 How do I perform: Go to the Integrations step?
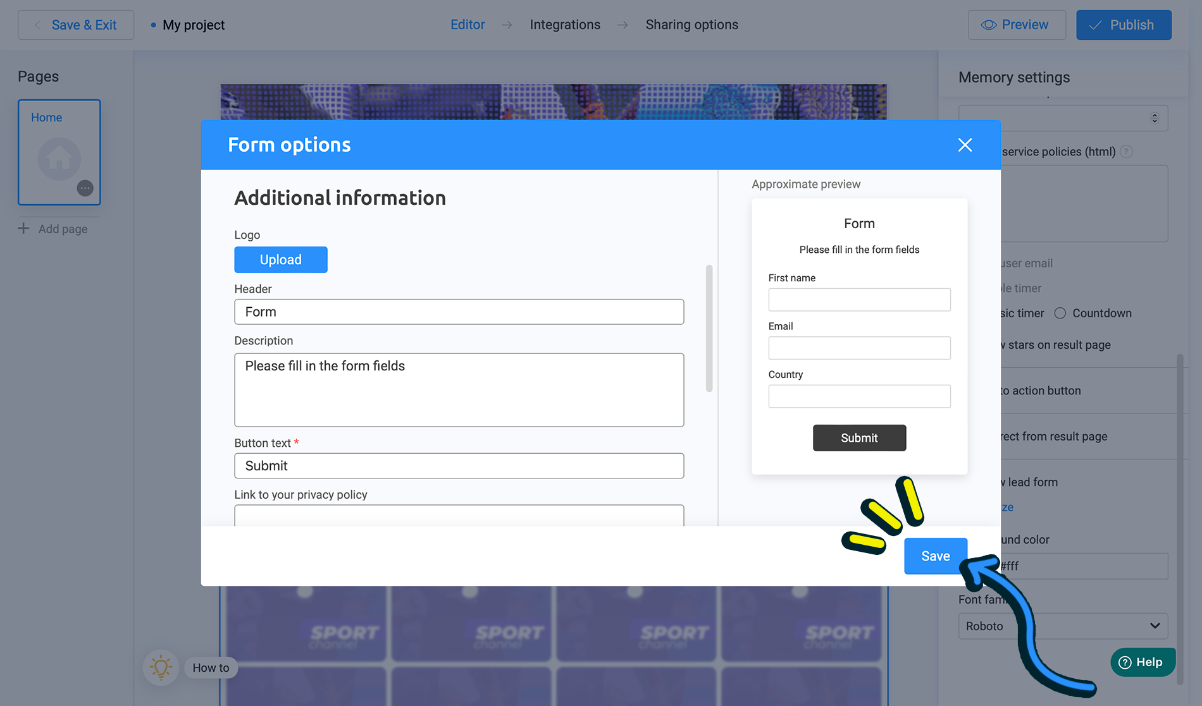coord(565,25)
